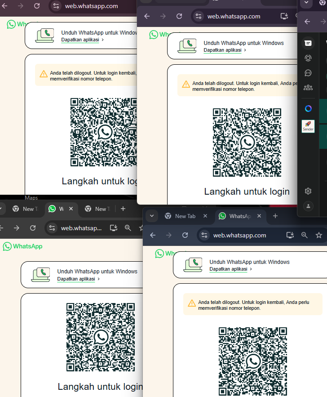Open Chats in the dark sidebar window
Image resolution: width=327 pixels, height=397 pixels.
pyautogui.click(x=308, y=43)
